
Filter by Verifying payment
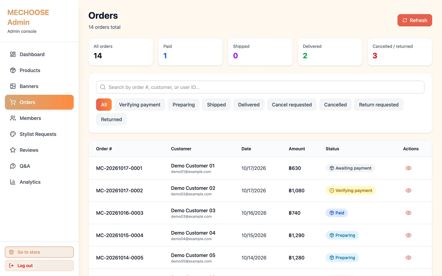click(x=140, y=105)
